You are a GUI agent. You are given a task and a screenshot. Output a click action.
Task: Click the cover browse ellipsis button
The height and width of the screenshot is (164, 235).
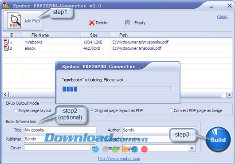click(93, 148)
